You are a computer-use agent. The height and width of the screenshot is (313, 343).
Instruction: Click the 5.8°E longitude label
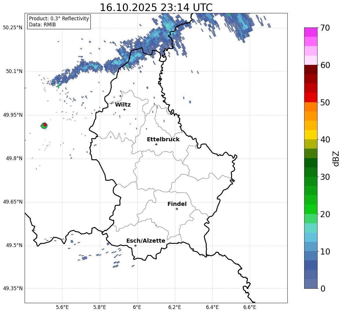pyautogui.click(x=100, y=307)
